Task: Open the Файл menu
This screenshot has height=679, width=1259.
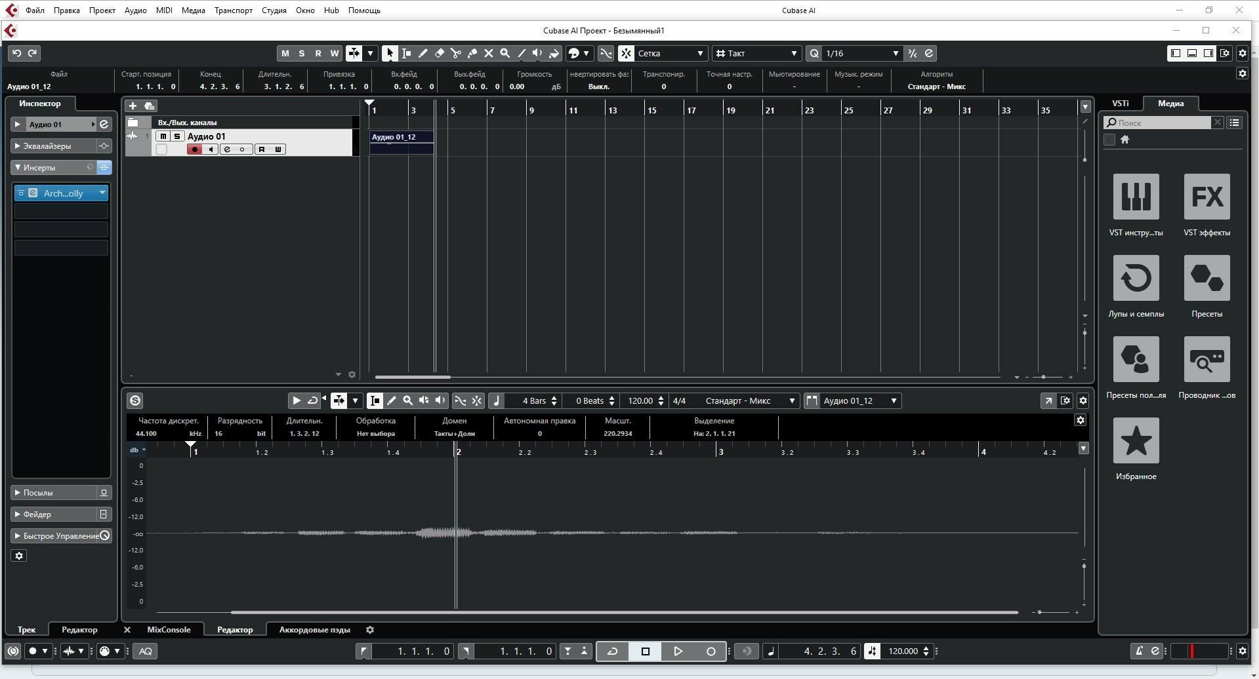Action: point(35,10)
